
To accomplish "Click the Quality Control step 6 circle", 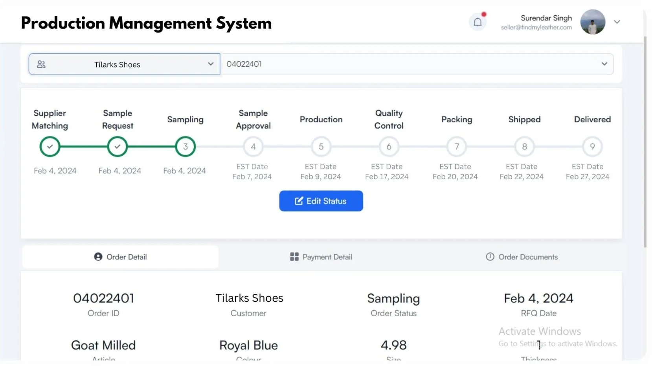I will [x=389, y=146].
